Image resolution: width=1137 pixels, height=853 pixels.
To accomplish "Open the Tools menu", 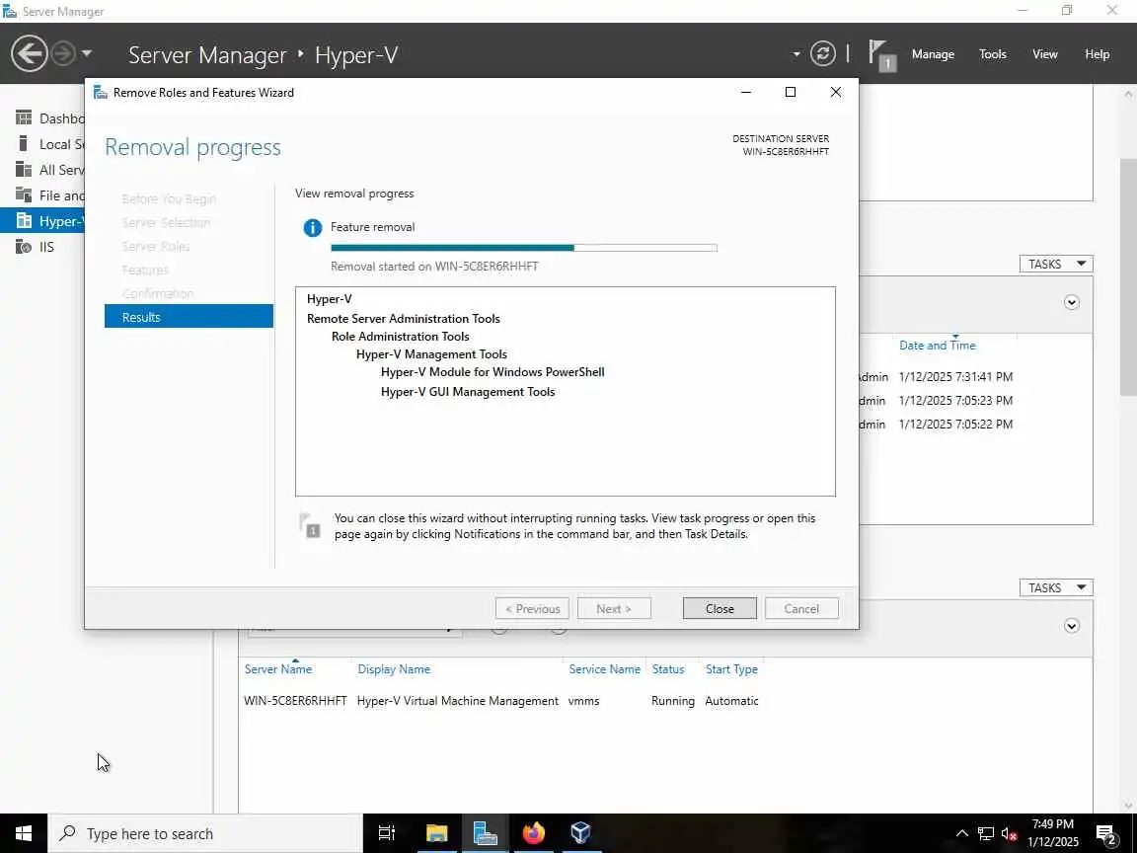I will point(992,54).
